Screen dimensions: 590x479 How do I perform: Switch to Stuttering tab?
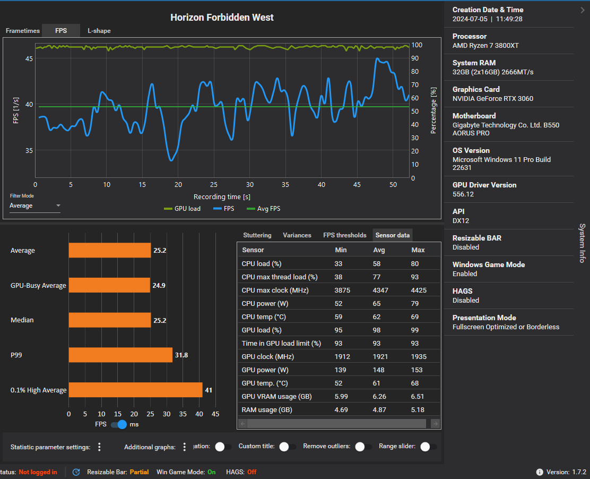(257, 235)
